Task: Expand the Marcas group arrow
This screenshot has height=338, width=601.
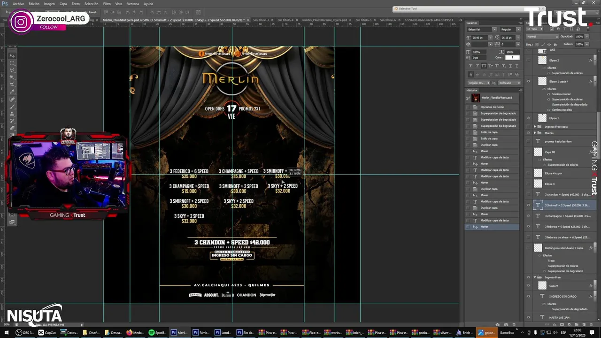Action: click(535, 133)
